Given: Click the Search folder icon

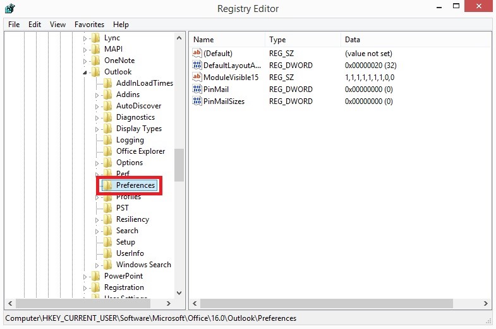Looking at the screenshot, I should coord(108,231).
